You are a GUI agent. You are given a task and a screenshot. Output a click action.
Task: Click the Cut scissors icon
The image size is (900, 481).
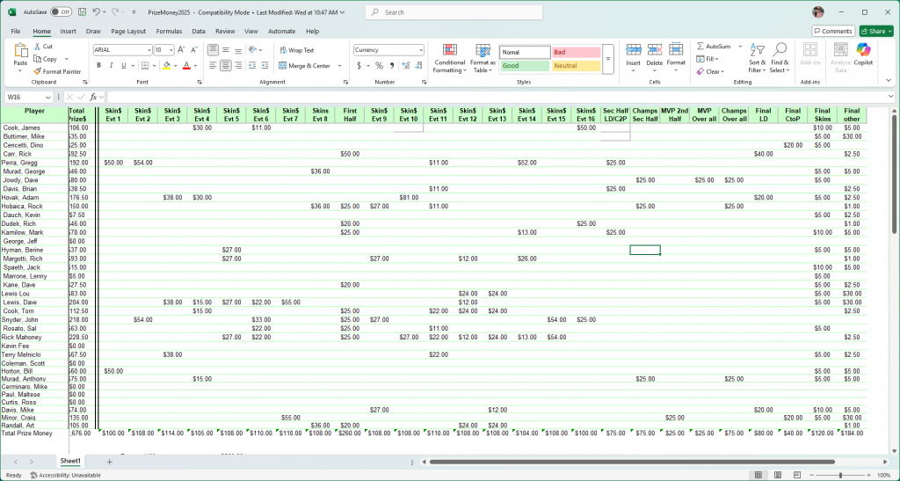point(37,47)
